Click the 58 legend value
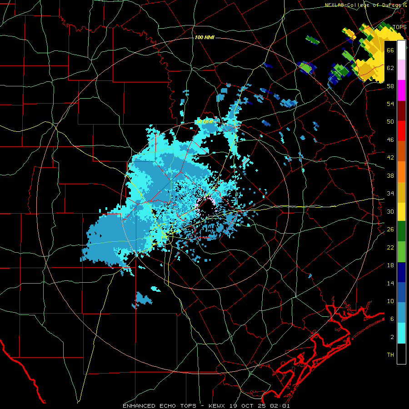Image resolution: width=409 pixels, height=409 pixels. click(x=390, y=86)
